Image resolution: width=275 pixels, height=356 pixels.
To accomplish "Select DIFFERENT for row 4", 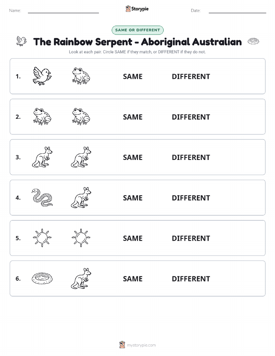I will [x=191, y=198].
